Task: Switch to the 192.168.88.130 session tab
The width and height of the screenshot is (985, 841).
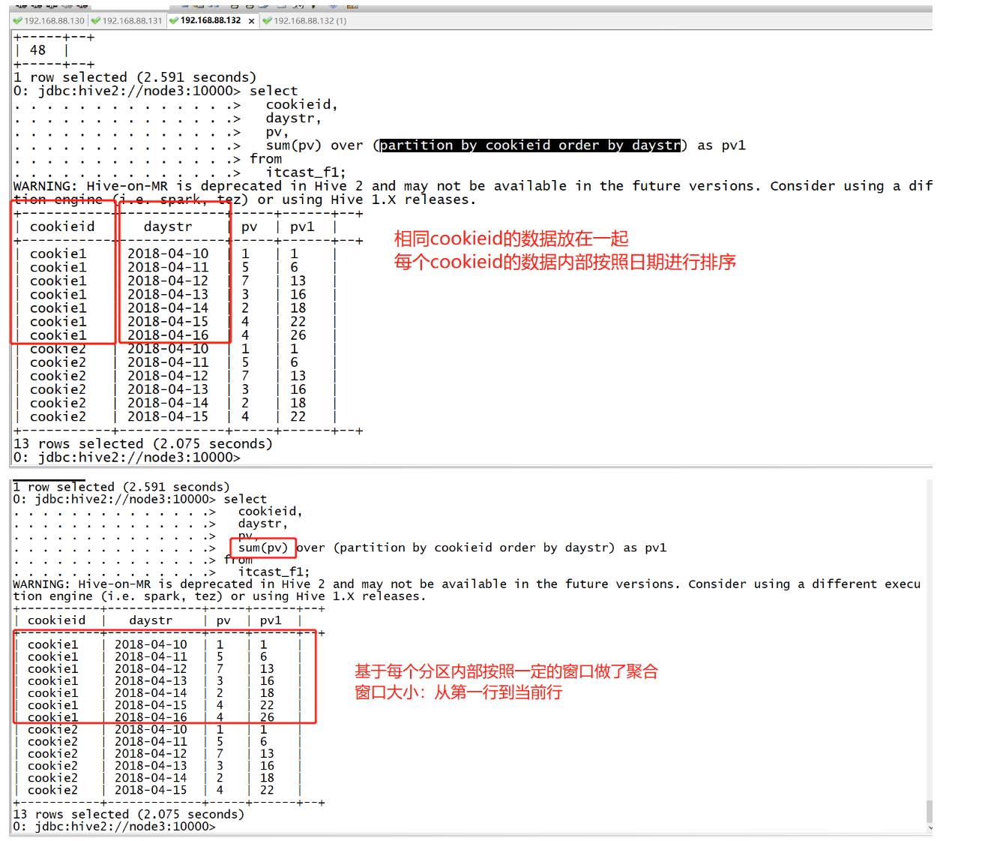Action: pyautogui.click(x=49, y=21)
